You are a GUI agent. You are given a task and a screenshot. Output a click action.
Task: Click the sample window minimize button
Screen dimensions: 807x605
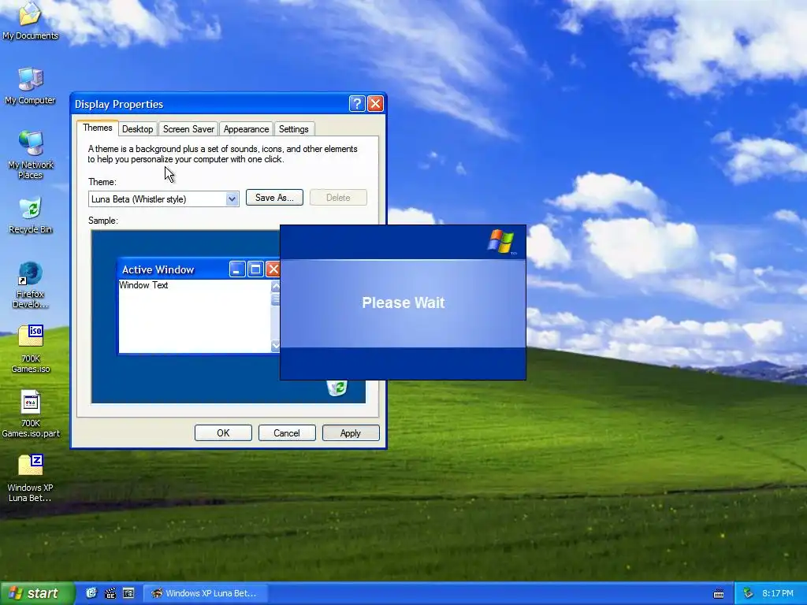coord(236,269)
